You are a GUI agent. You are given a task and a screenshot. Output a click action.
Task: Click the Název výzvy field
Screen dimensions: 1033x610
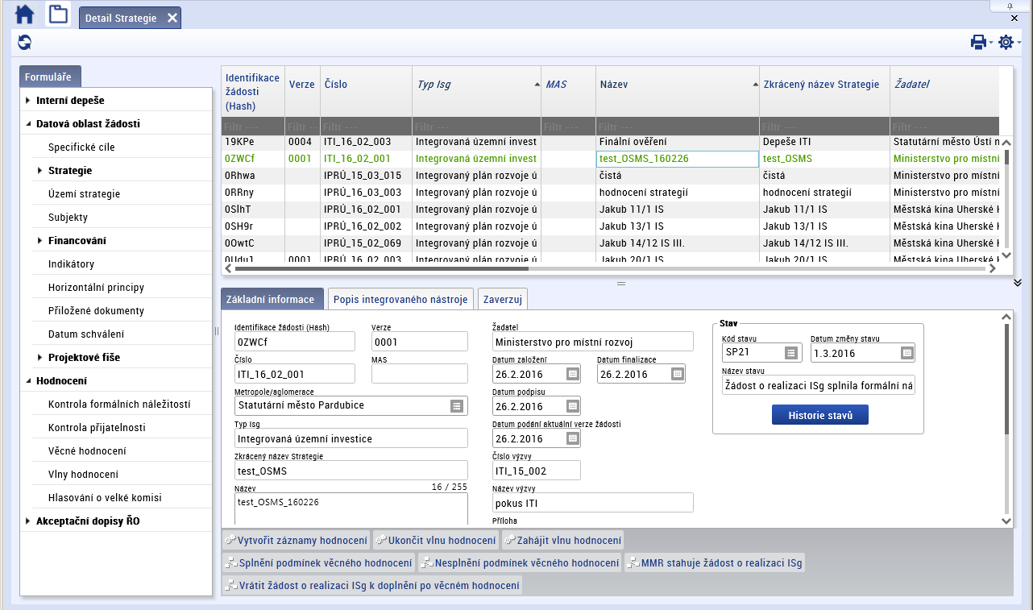(593, 503)
